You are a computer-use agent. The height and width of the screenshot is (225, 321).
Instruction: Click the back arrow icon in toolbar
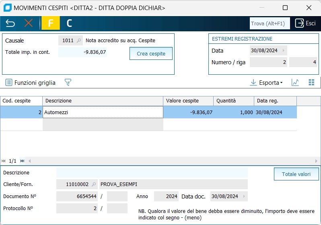[10, 23]
